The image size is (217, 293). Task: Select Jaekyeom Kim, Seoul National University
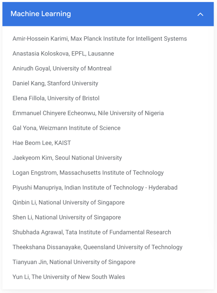coord(67,157)
